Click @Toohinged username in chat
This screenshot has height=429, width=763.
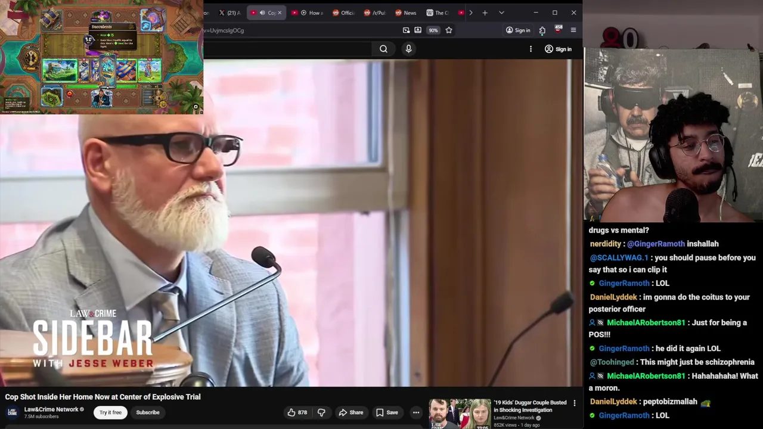pyautogui.click(x=612, y=362)
